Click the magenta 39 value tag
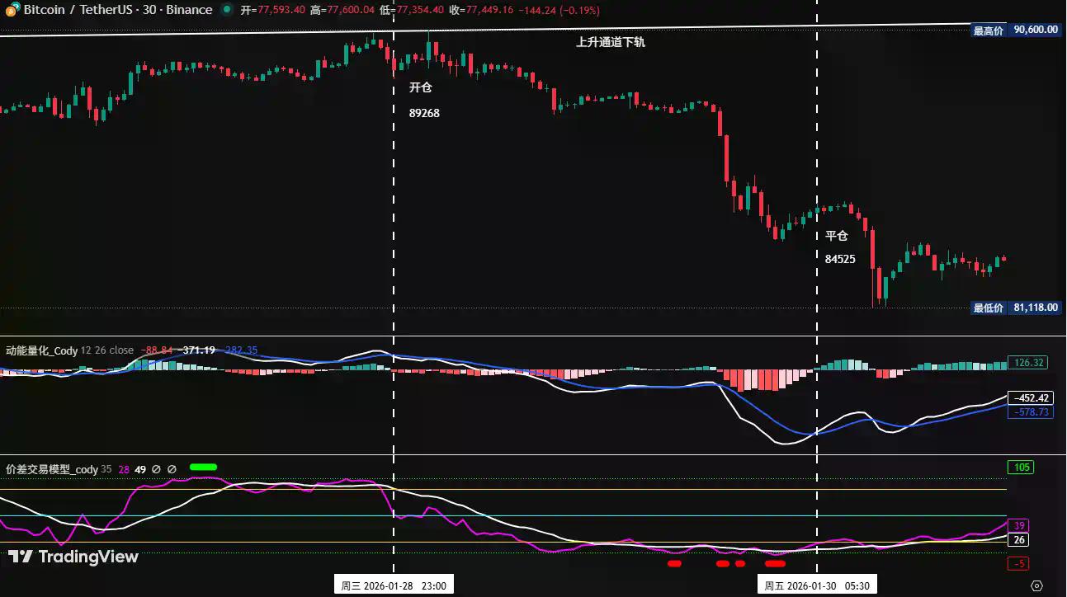The image size is (1067, 597). click(x=1019, y=526)
